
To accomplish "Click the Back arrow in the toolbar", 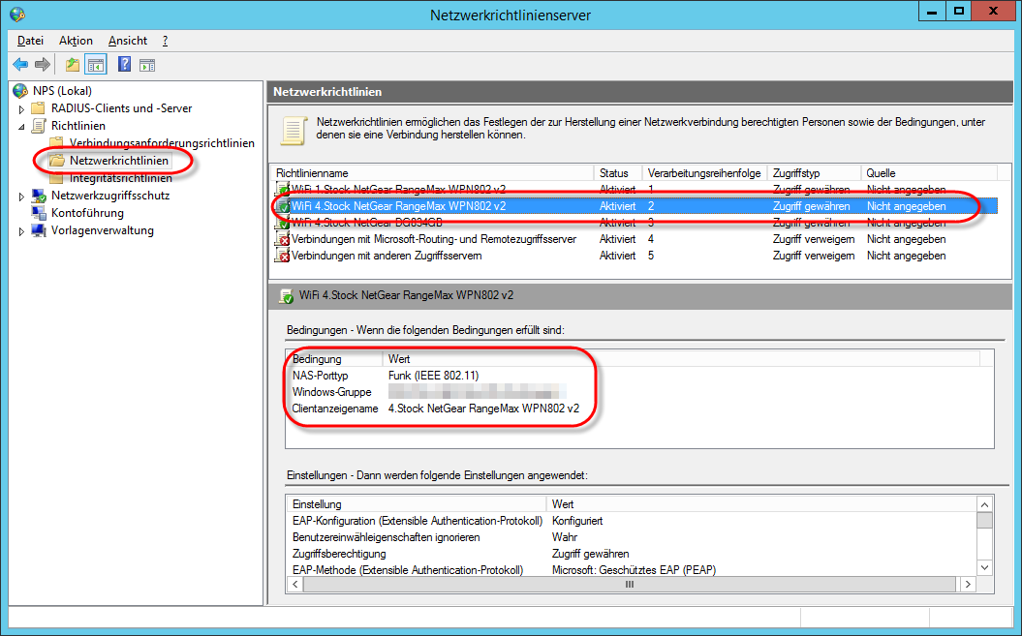I will pyautogui.click(x=20, y=65).
